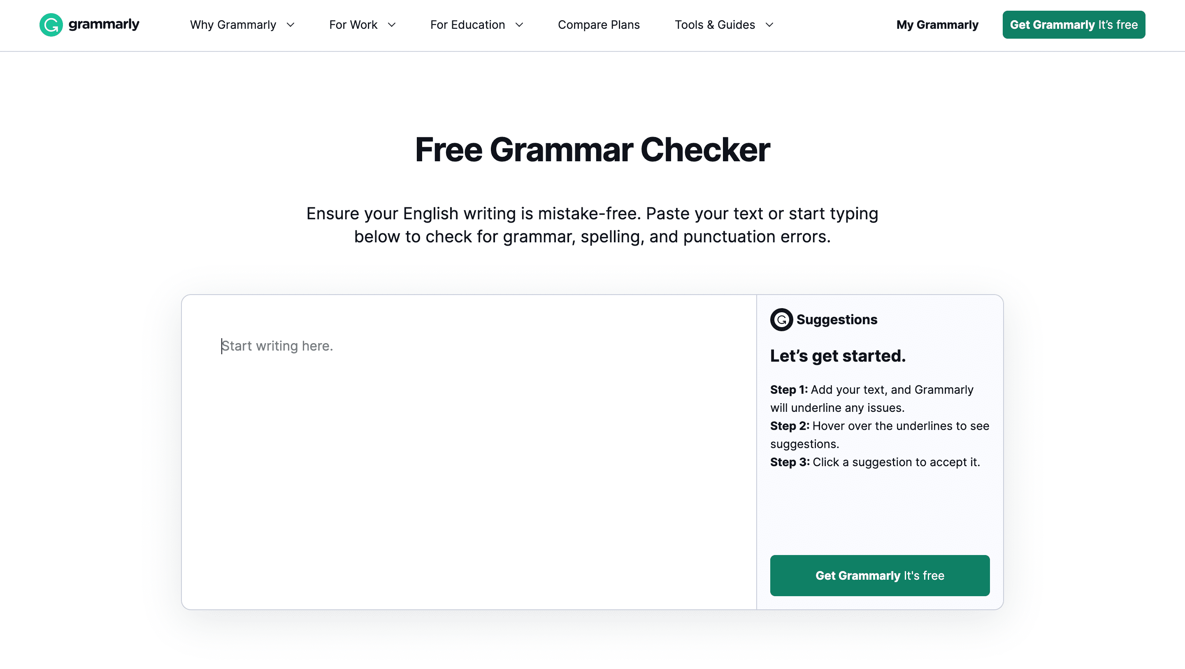Click the My Grammarly menu item
The image size is (1185, 669).
tap(937, 24)
